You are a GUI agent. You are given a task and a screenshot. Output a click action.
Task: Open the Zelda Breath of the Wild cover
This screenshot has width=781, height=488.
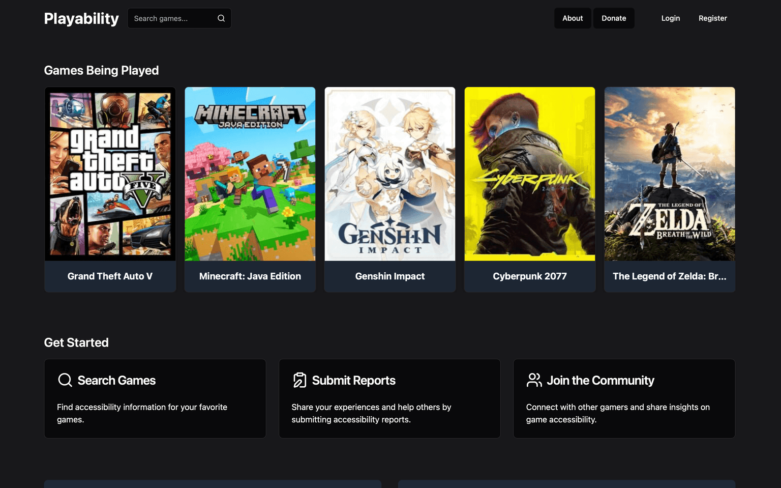pos(670,174)
